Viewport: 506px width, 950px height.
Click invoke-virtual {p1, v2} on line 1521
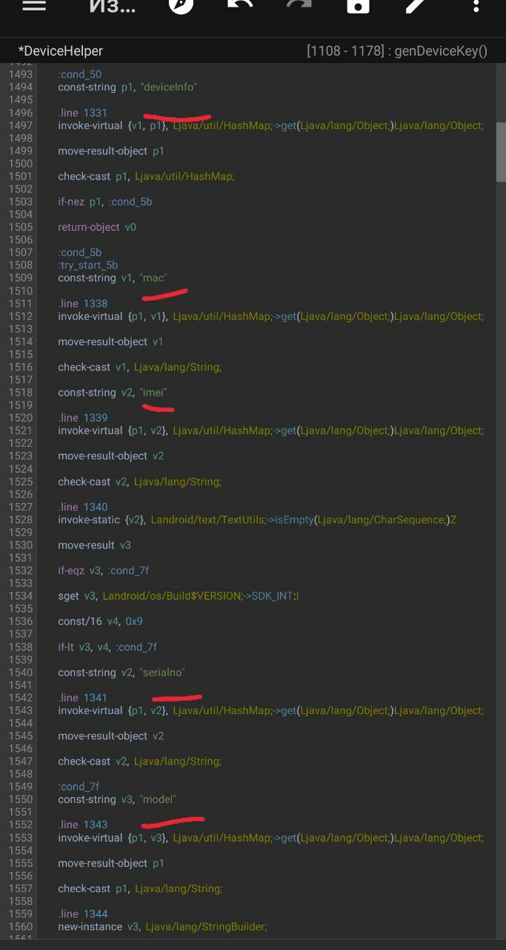pyautogui.click(x=271, y=430)
